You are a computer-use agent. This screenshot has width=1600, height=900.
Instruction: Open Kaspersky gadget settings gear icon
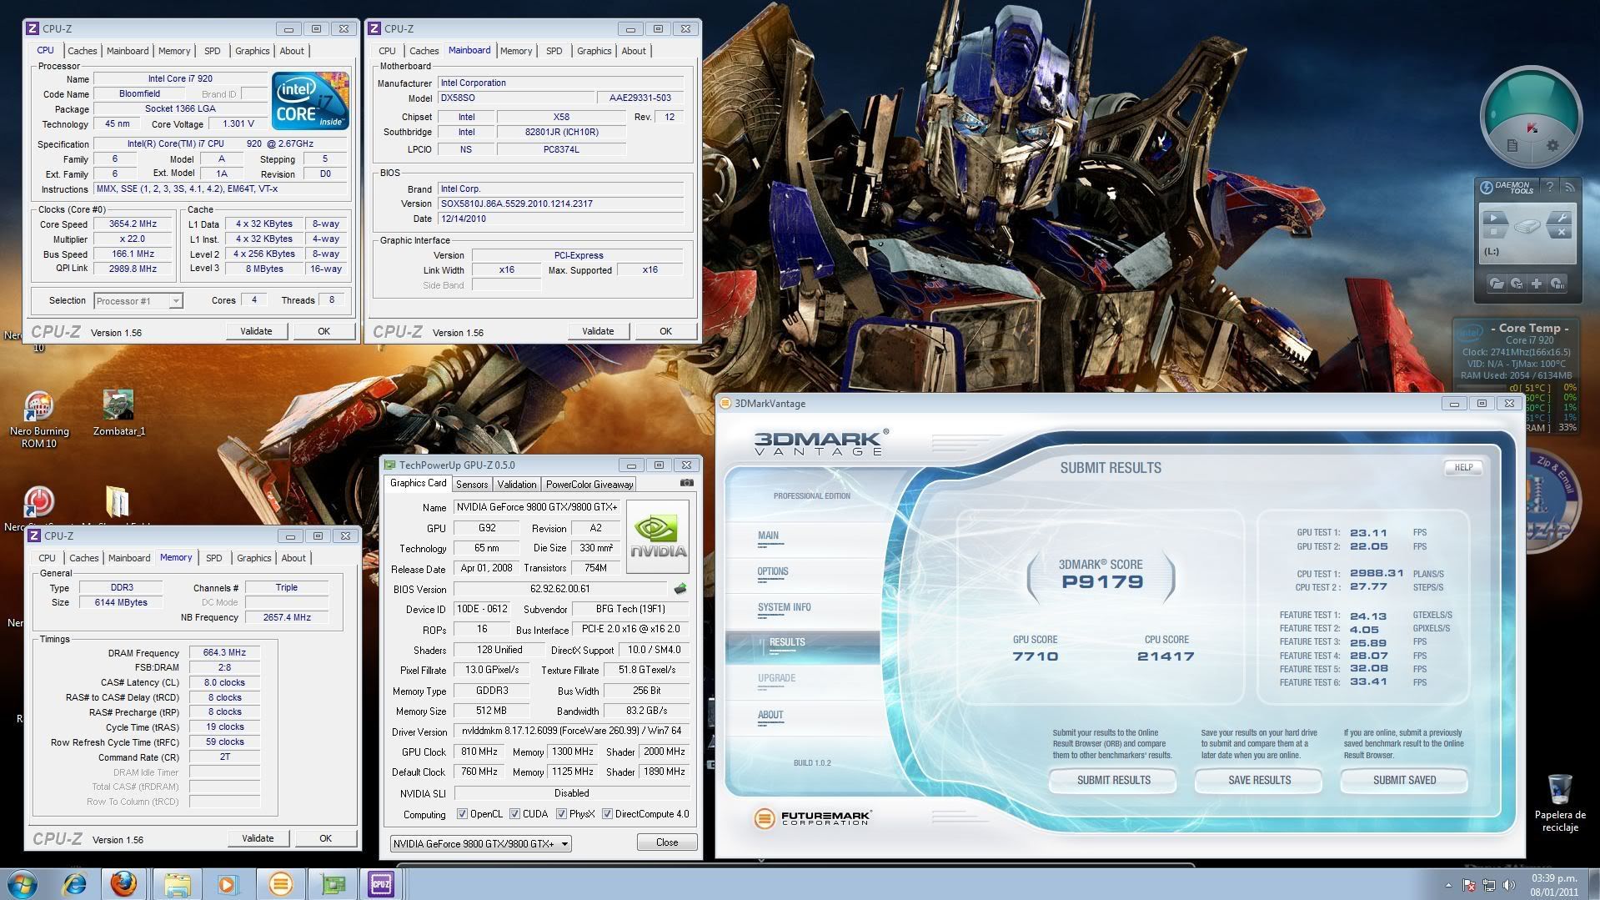pyautogui.click(x=1552, y=146)
